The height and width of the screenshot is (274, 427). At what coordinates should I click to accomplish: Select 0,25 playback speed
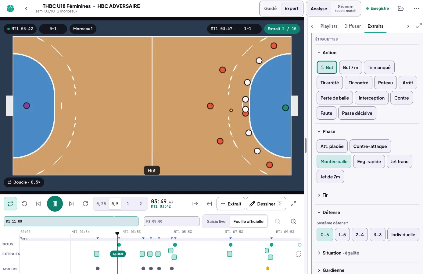tap(101, 204)
